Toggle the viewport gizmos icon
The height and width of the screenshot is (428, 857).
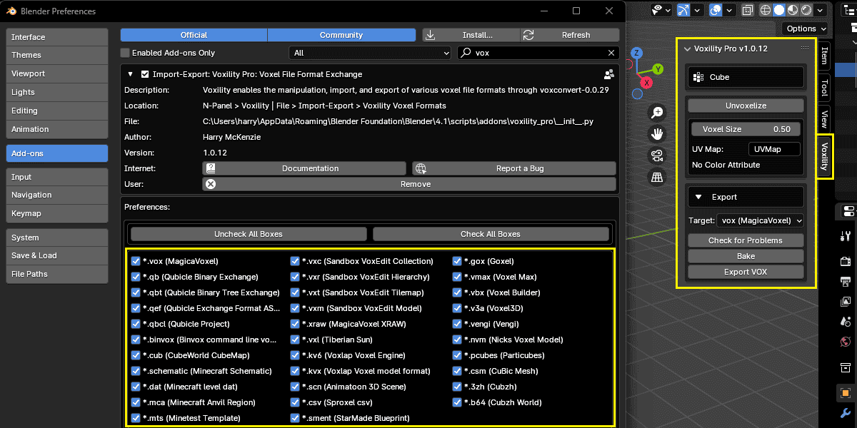683,10
